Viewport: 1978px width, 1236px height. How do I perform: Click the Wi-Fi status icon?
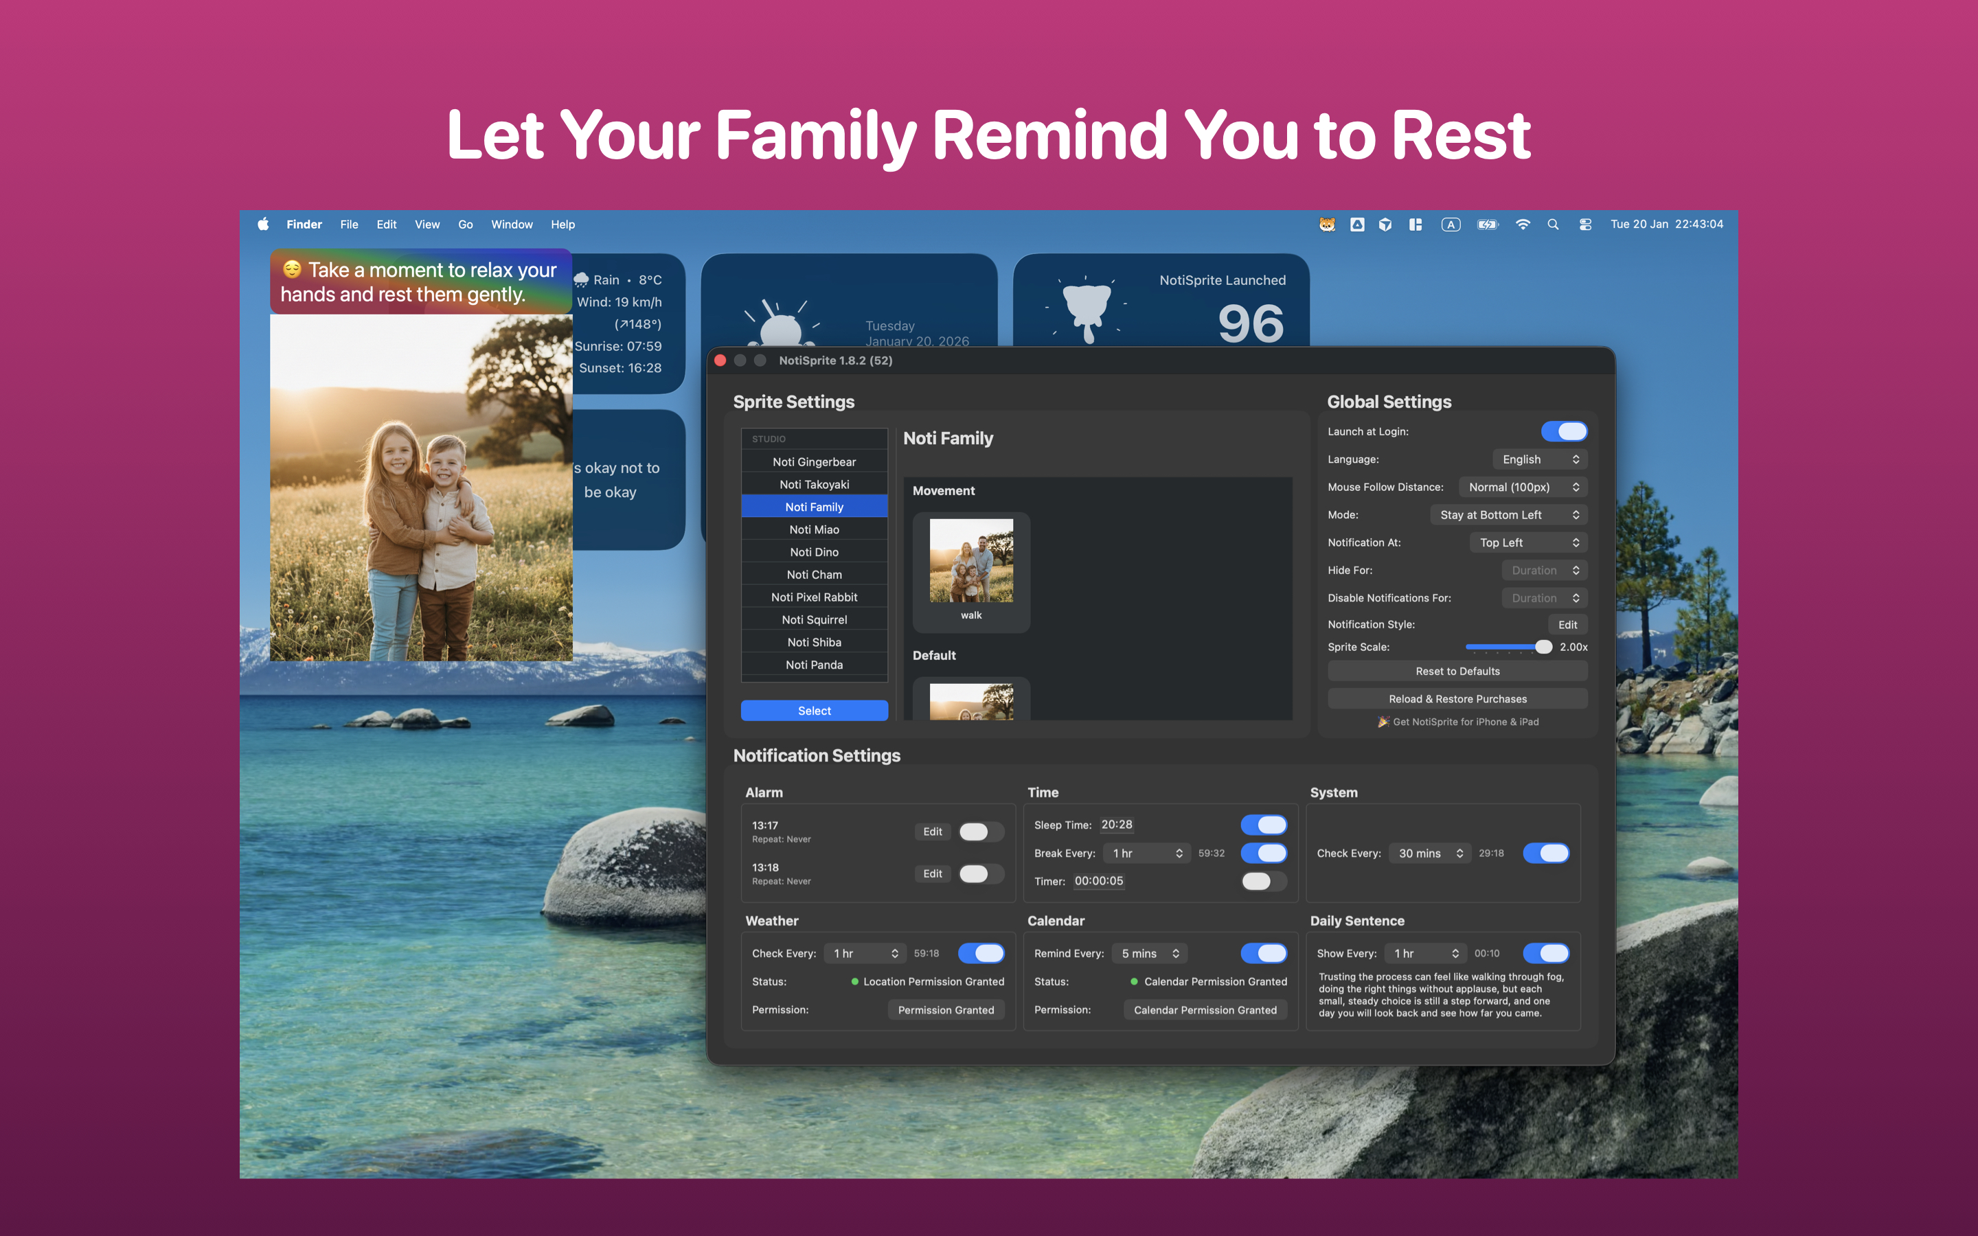point(1522,224)
